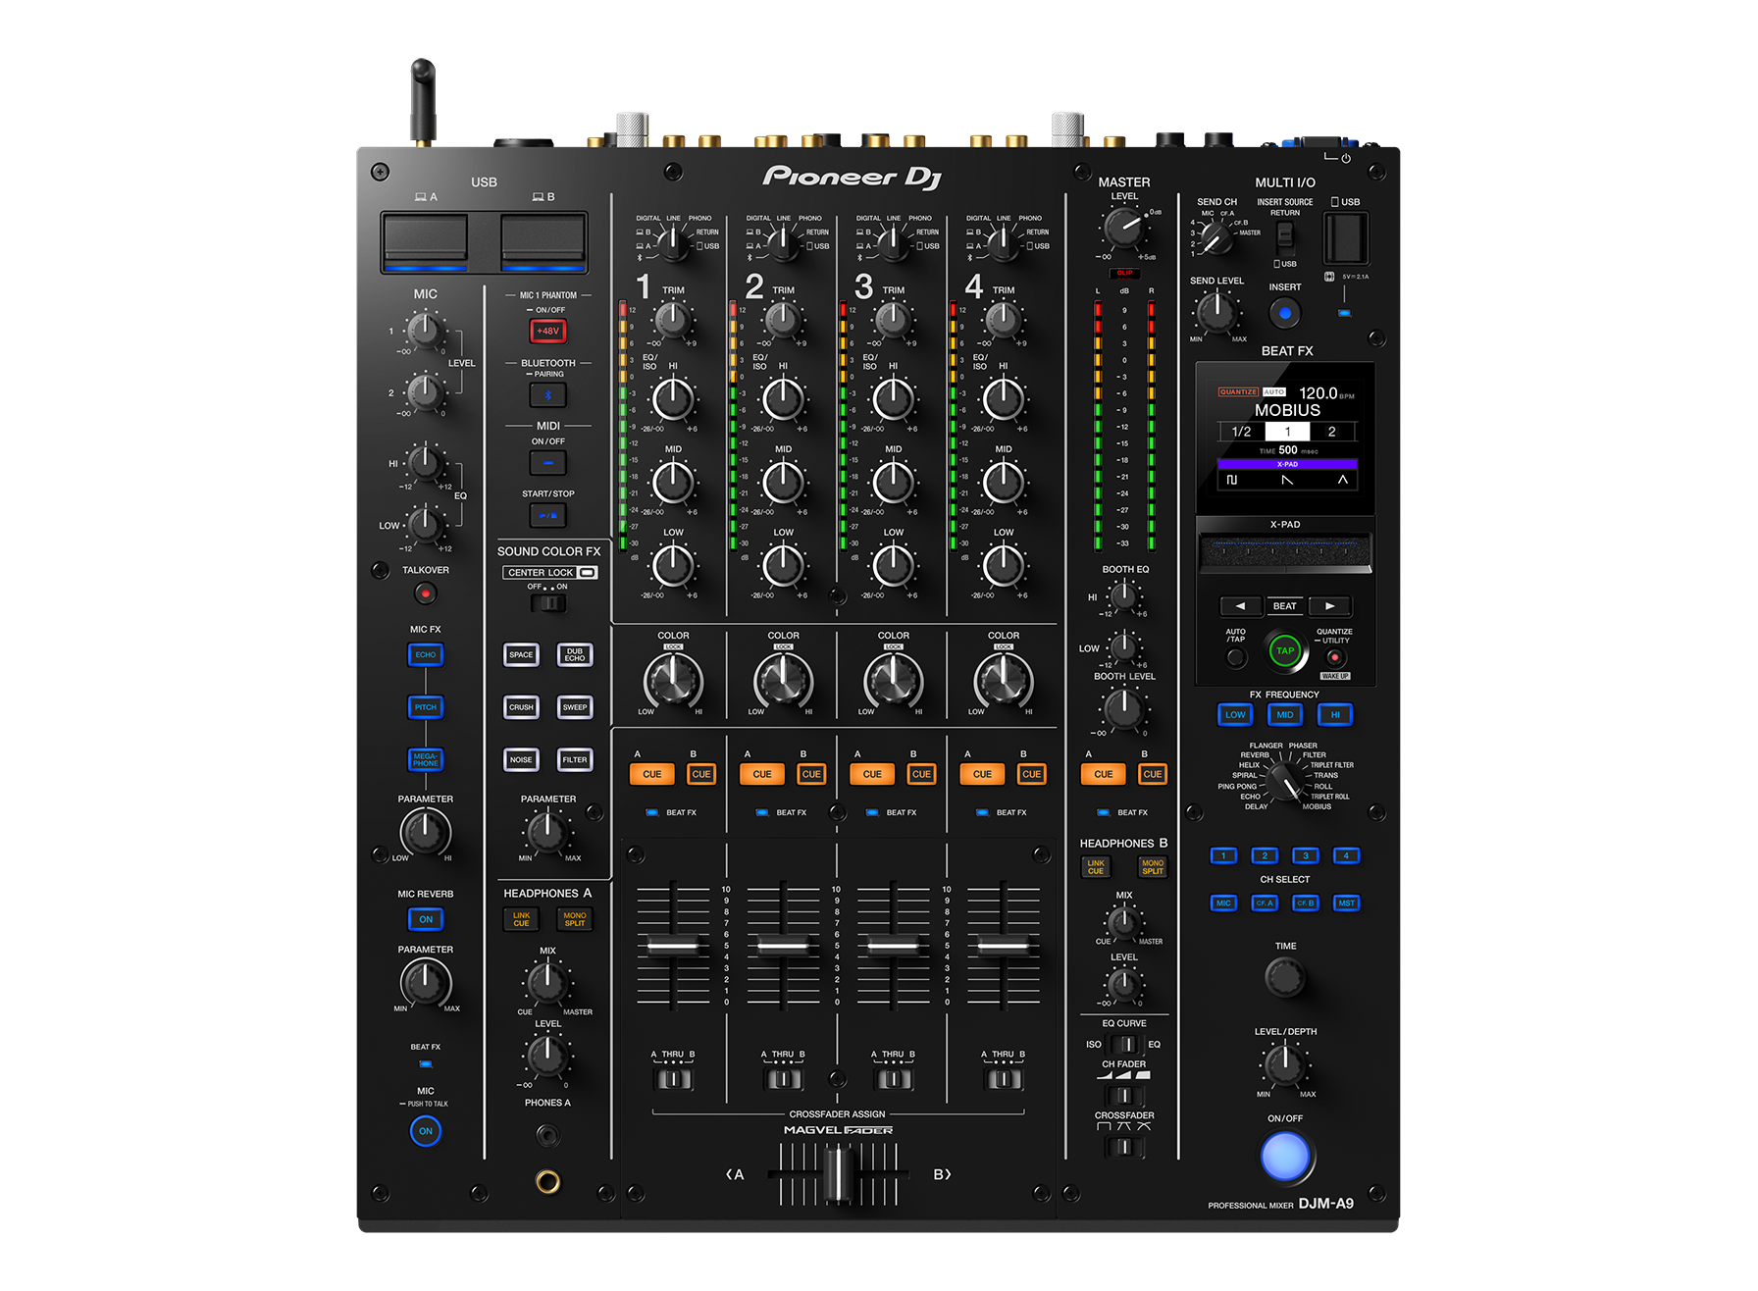Click the X-PAD touch strip
This screenshot has width=1758, height=1291.
click(1284, 549)
